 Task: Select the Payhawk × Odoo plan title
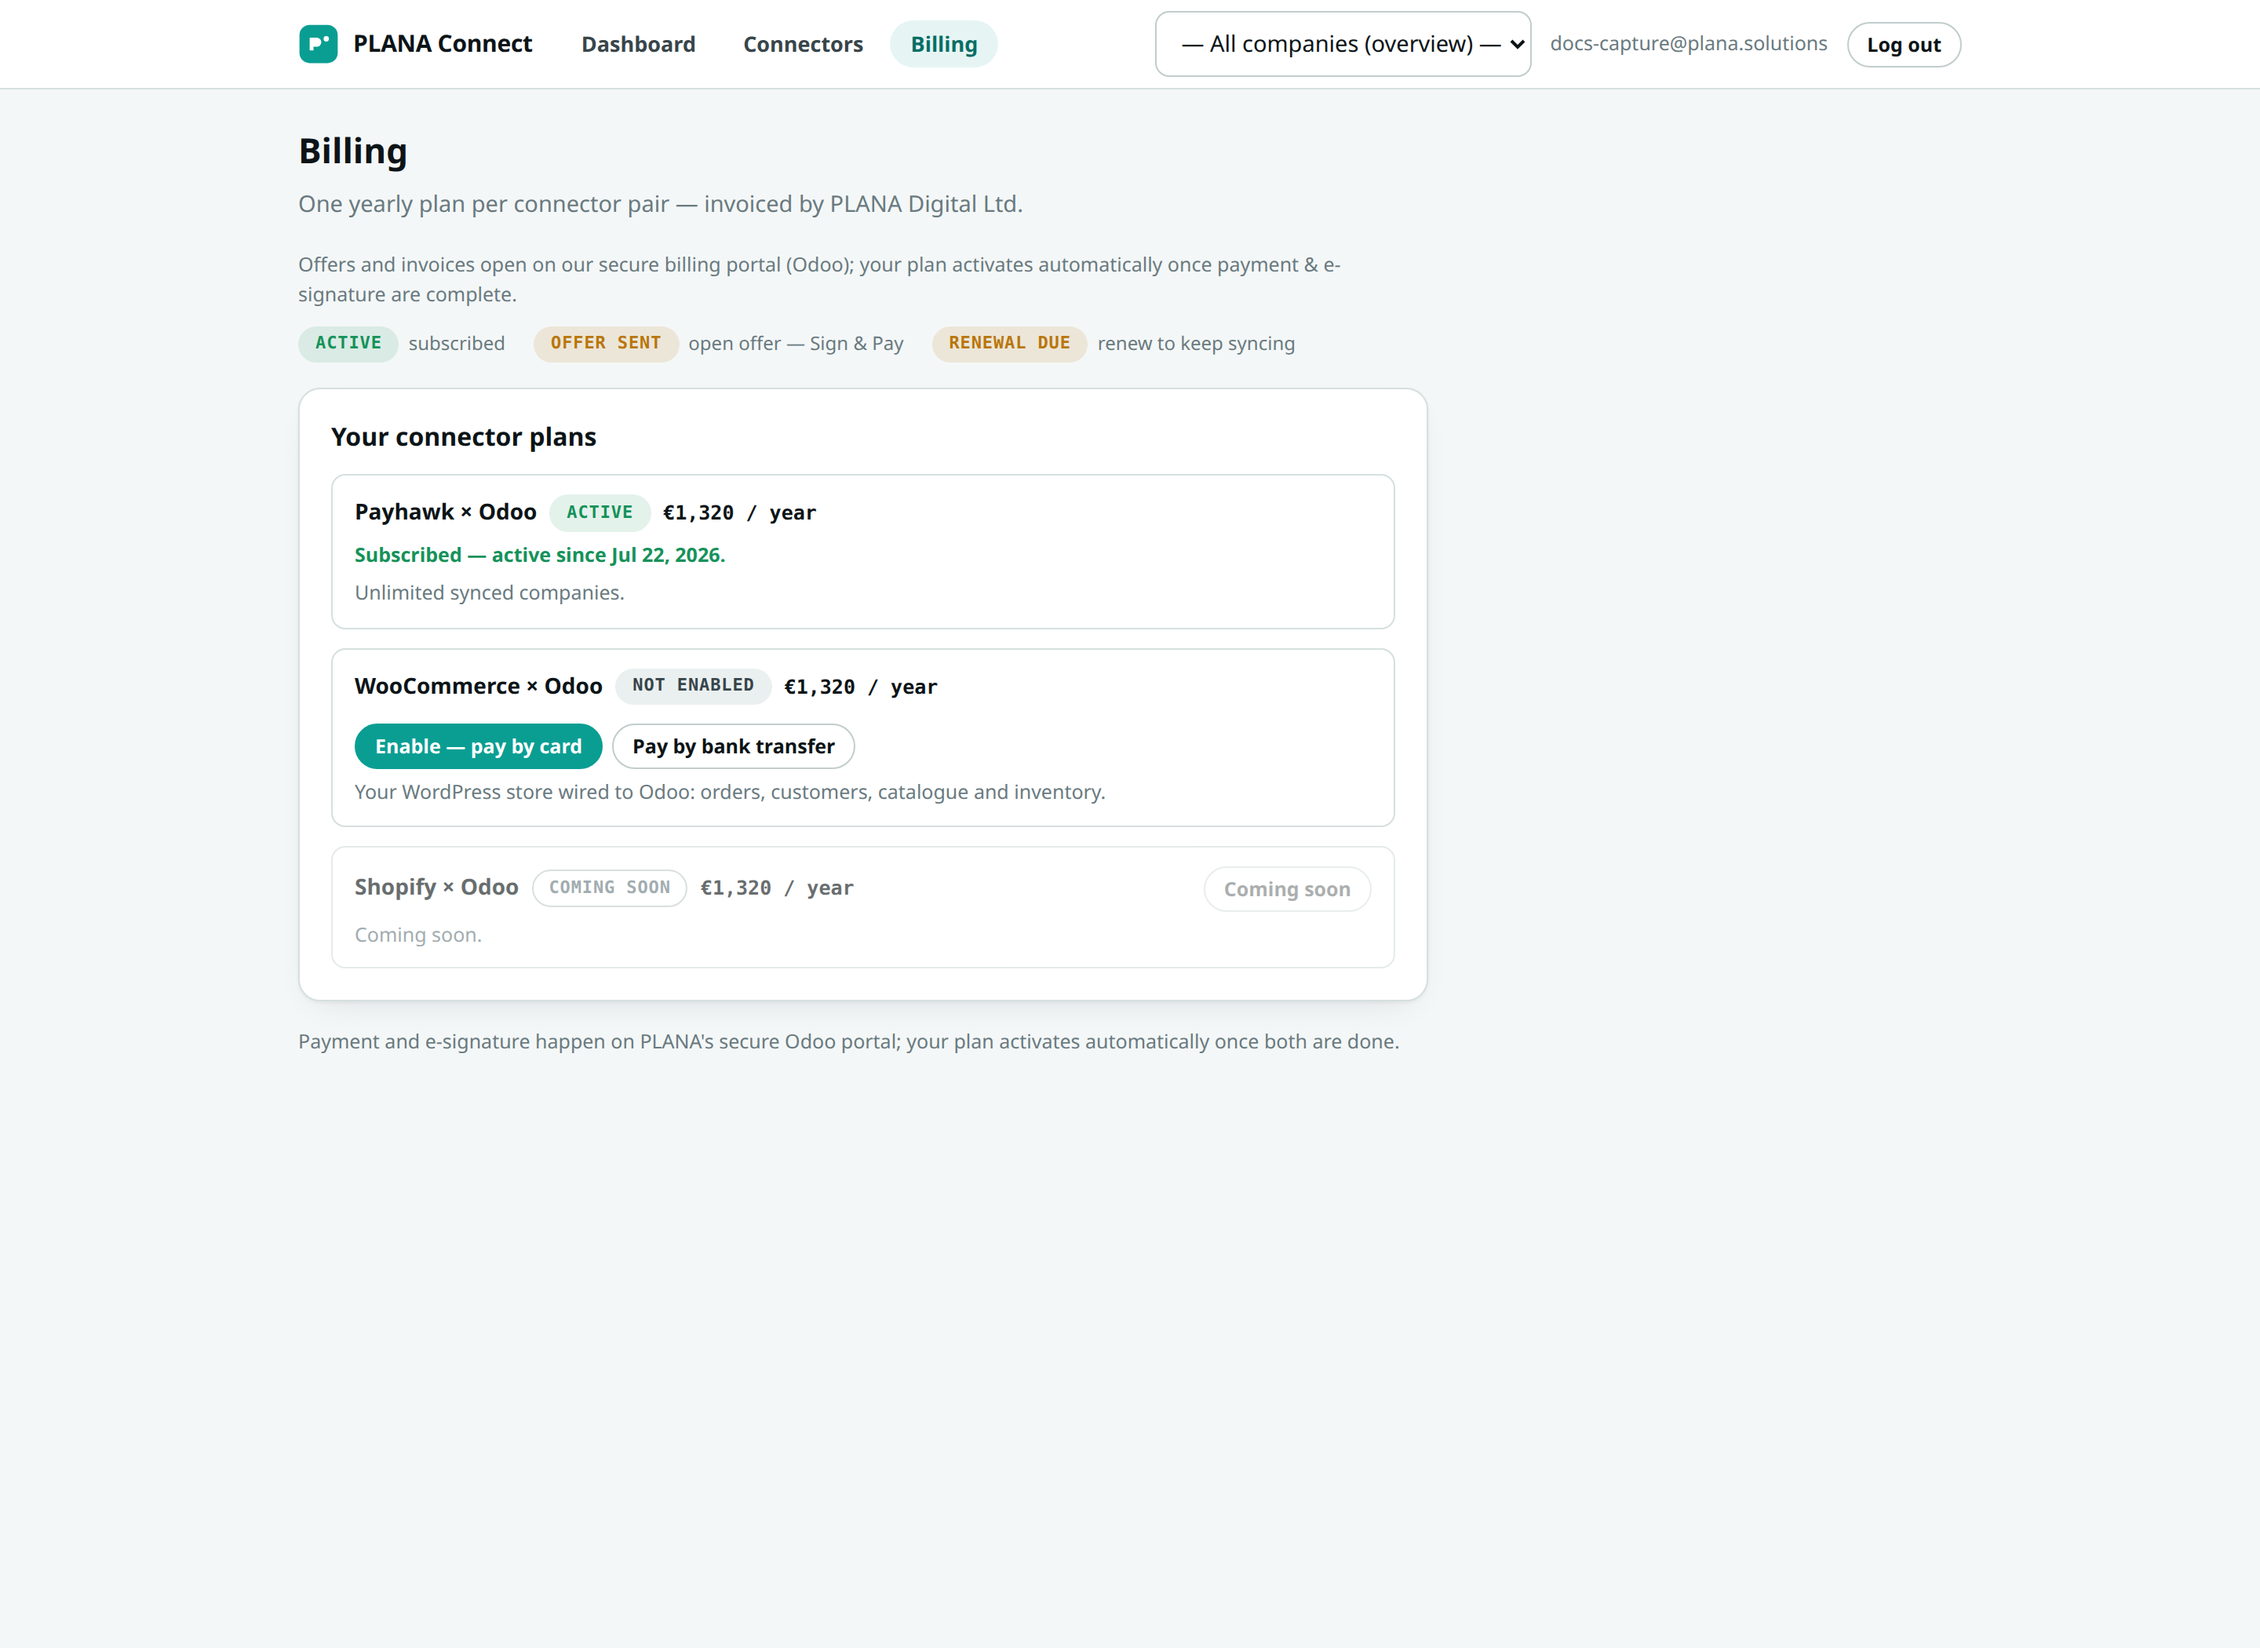coord(445,512)
